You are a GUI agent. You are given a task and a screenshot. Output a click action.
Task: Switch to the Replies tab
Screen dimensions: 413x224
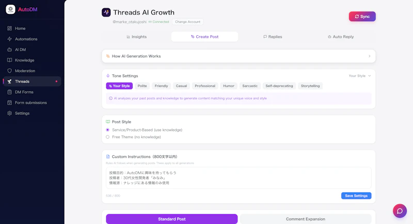(x=273, y=37)
